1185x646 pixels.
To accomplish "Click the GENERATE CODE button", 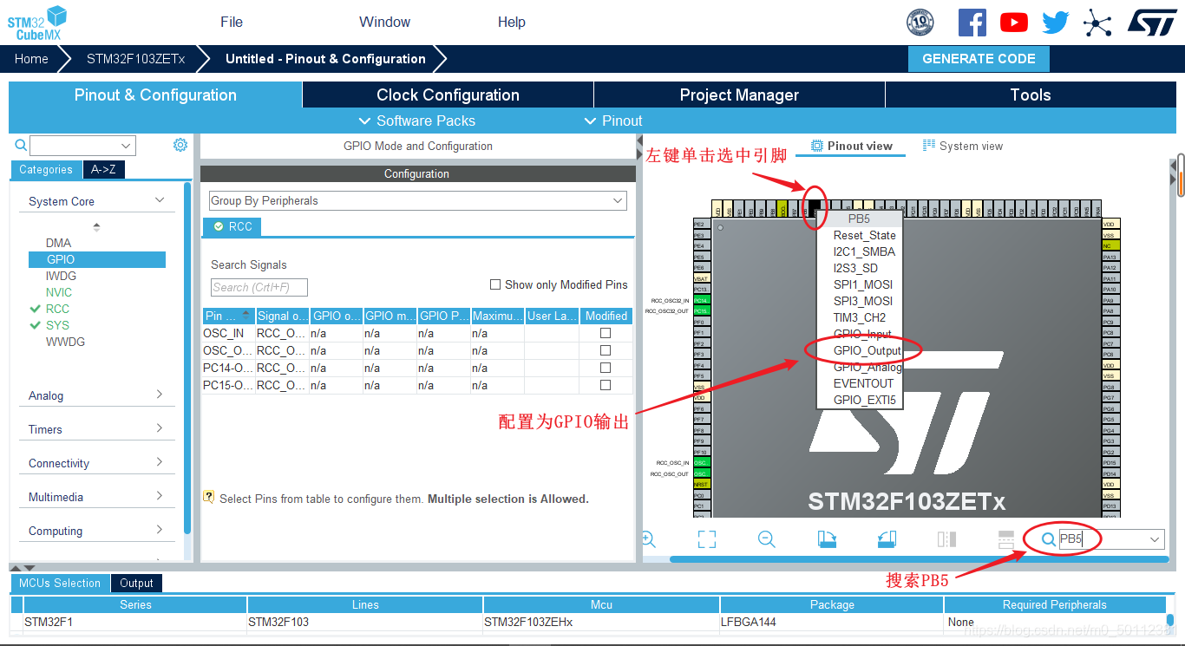I will click(979, 59).
